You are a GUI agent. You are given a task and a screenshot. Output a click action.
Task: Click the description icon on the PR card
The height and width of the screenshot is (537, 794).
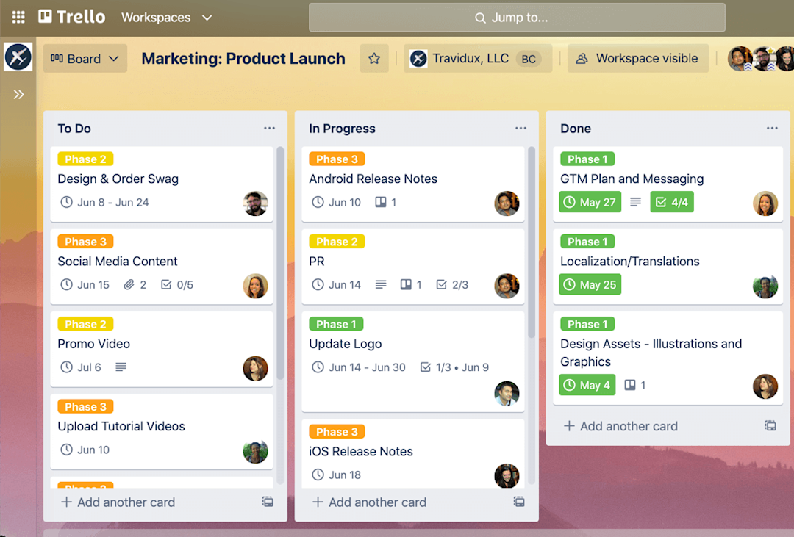click(381, 284)
